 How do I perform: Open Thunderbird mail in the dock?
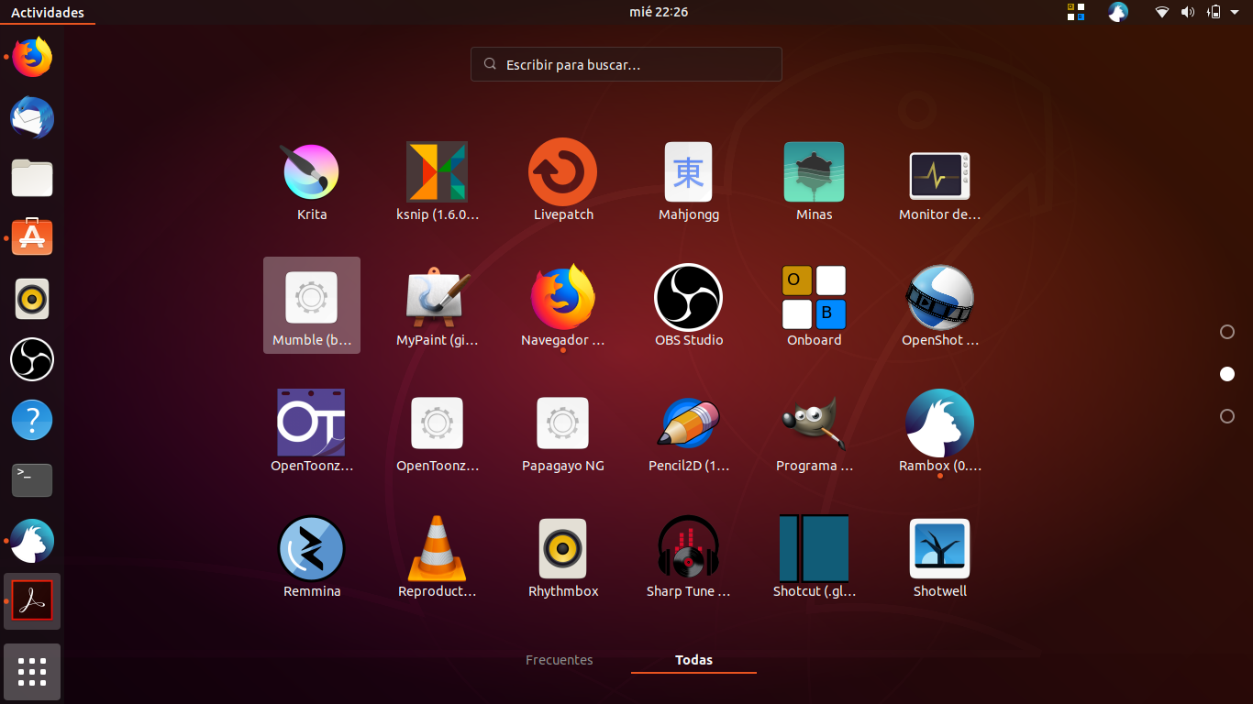32,117
